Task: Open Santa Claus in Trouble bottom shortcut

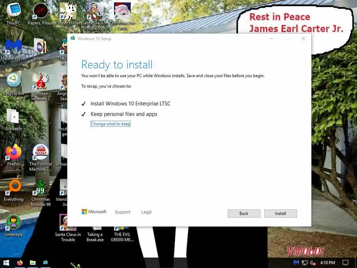Action: click(68, 228)
